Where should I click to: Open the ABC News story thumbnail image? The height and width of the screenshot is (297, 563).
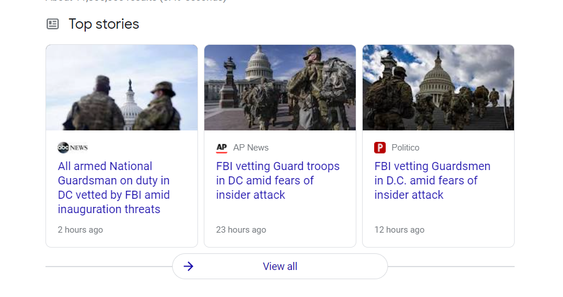(x=121, y=87)
